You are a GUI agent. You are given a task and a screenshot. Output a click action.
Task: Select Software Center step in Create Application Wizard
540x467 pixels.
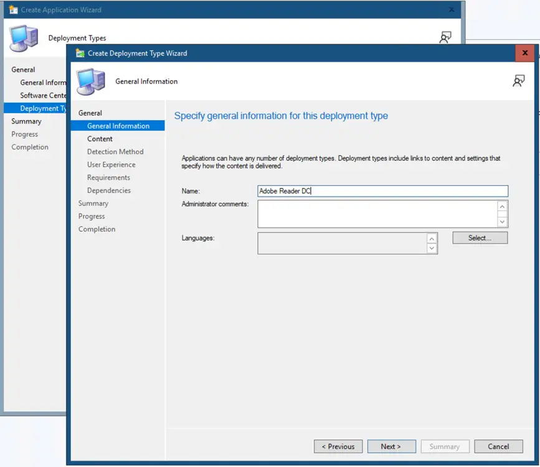[x=43, y=95]
